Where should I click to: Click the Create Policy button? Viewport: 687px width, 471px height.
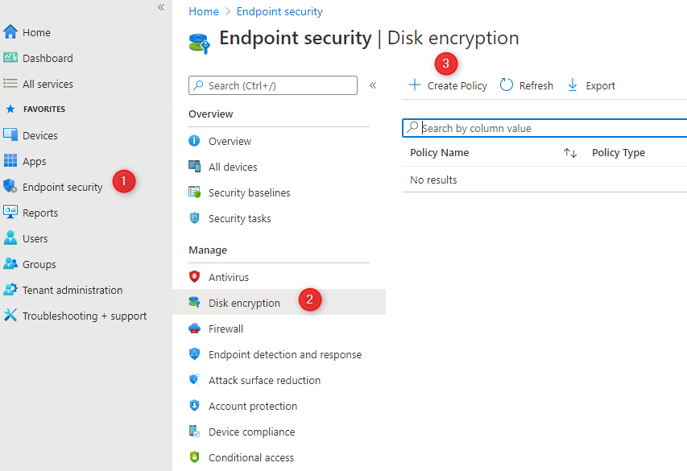[447, 85]
